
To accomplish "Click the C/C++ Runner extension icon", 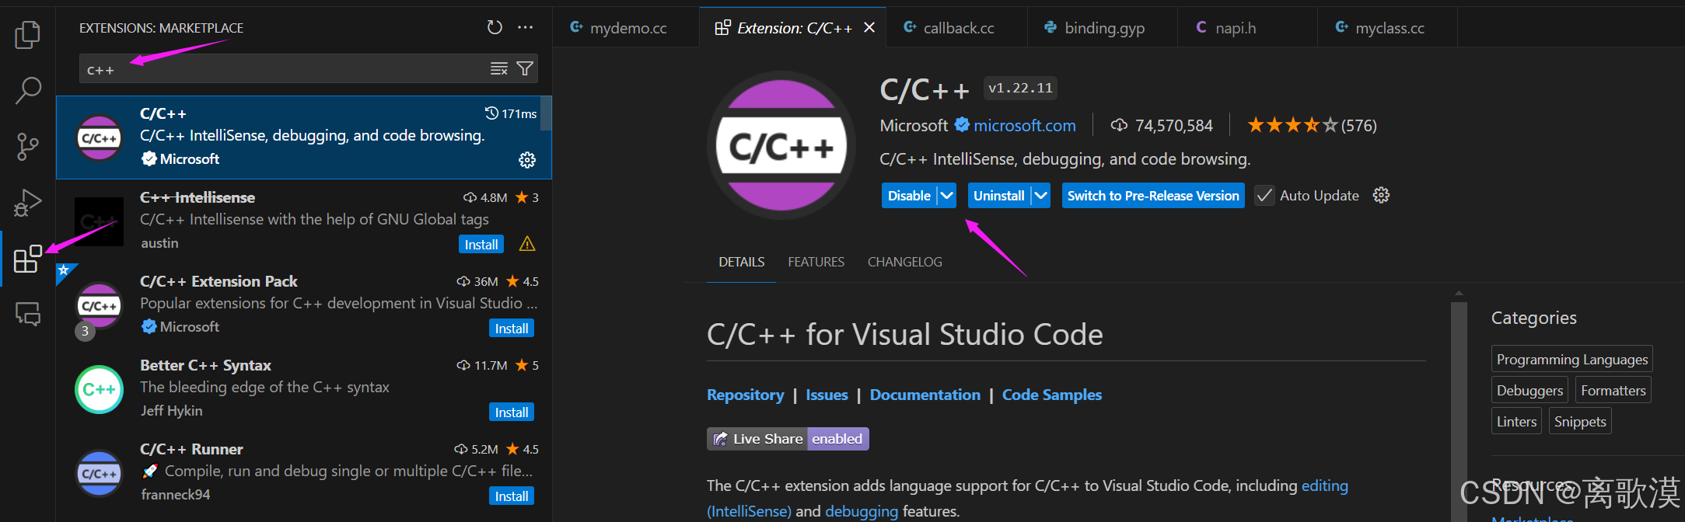I will [x=99, y=473].
